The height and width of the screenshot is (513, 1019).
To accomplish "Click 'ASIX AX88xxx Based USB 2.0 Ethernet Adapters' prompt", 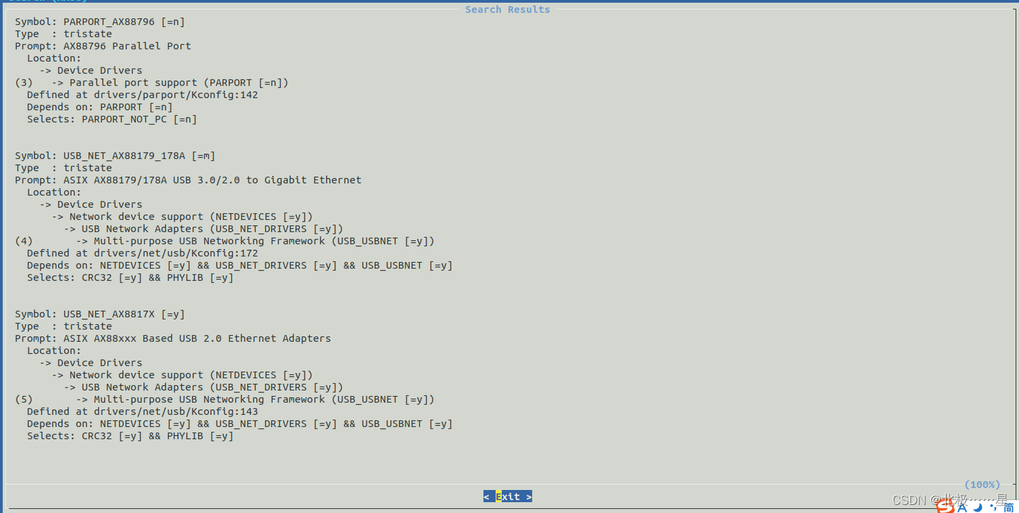I will click(197, 338).
